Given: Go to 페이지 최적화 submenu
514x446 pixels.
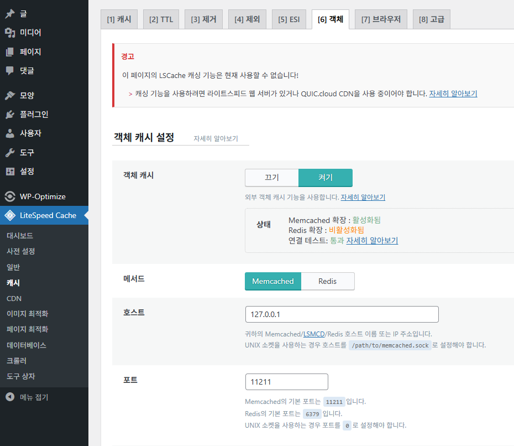Looking at the screenshot, I should (27, 329).
